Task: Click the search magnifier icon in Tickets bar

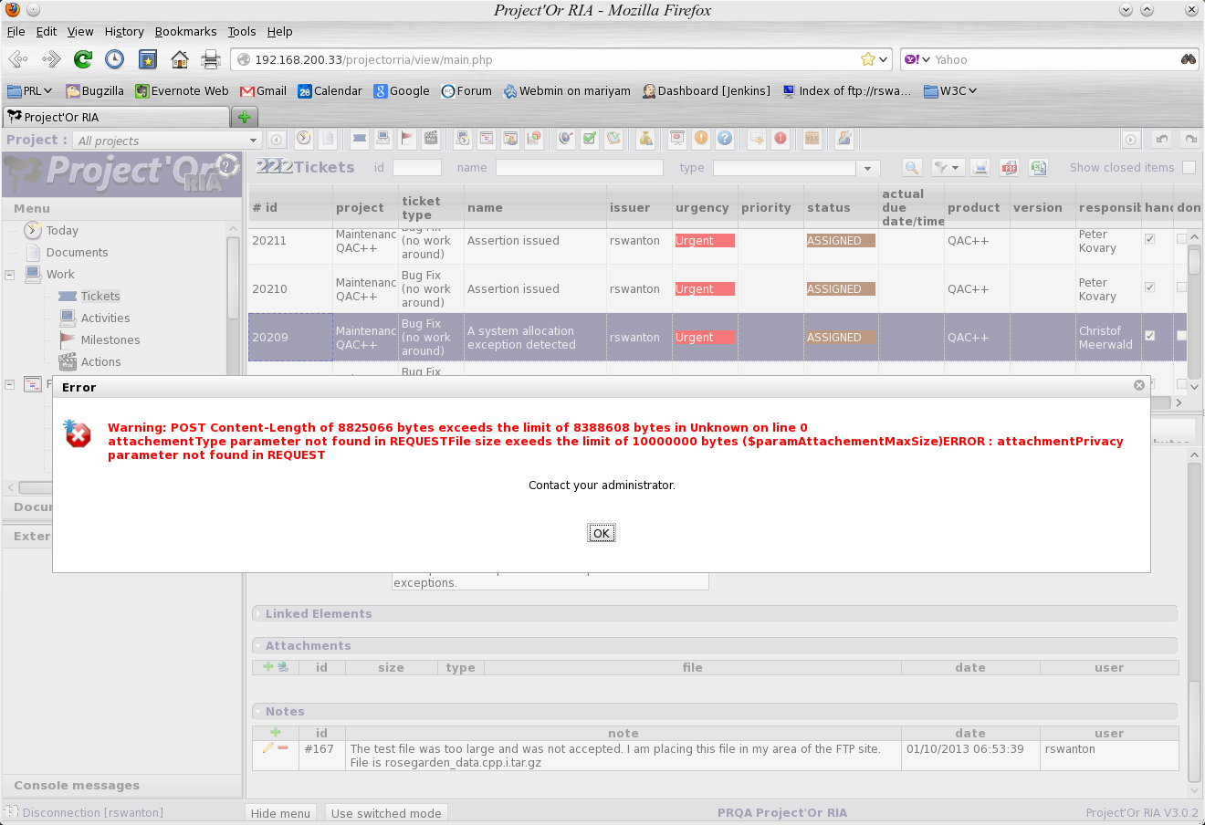Action: click(x=911, y=168)
